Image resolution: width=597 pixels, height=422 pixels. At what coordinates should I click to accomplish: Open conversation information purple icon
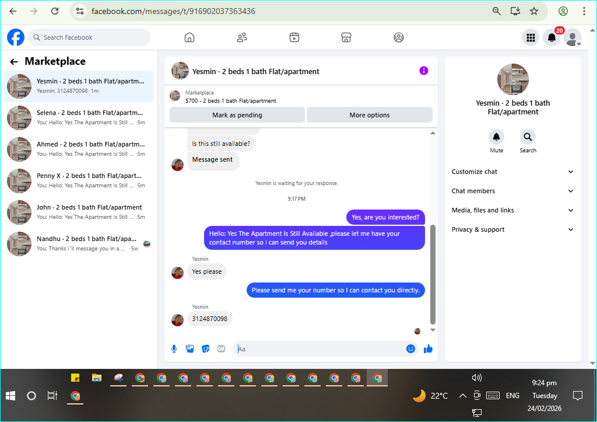pos(424,71)
